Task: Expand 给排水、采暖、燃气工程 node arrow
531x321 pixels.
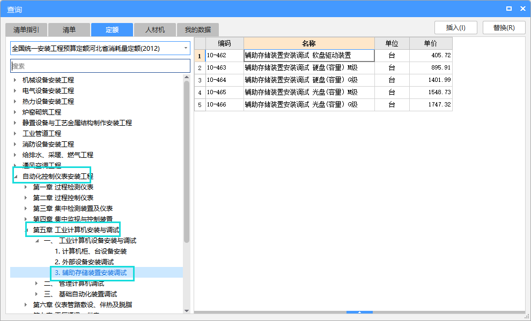Action: tap(15, 155)
